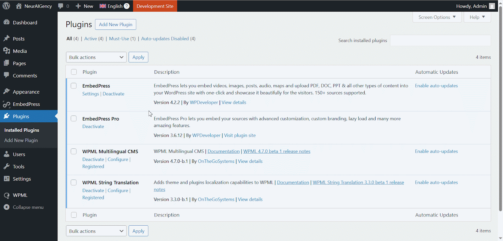Expand the Help panel
Image resolution: width=503 pixels, height=241 pixels.
pyautogui.click(x=477, y=17)
